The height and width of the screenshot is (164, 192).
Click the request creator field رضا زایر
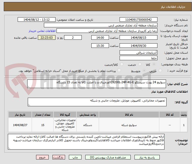[107, 31]
